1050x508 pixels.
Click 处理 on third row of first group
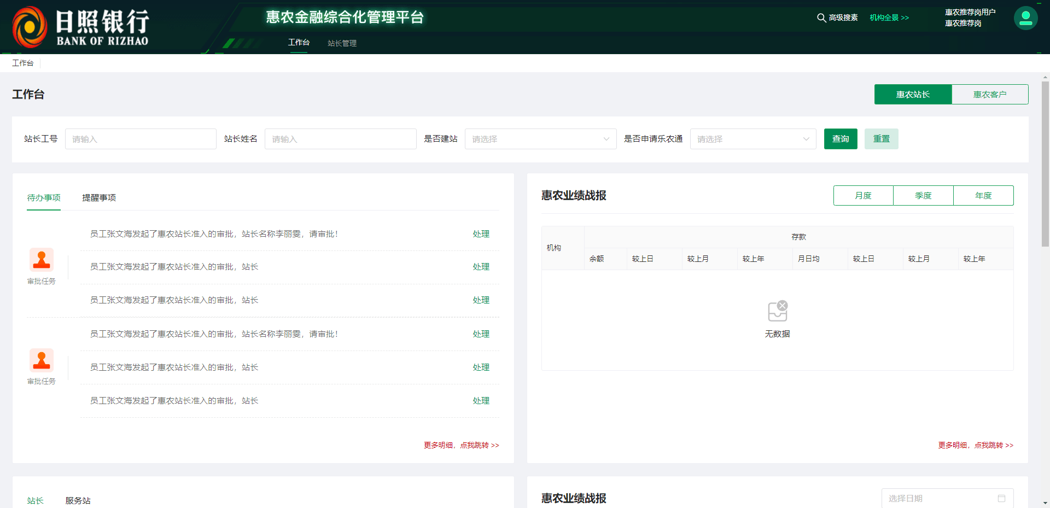pyautogui.click(x=481, y=300)
